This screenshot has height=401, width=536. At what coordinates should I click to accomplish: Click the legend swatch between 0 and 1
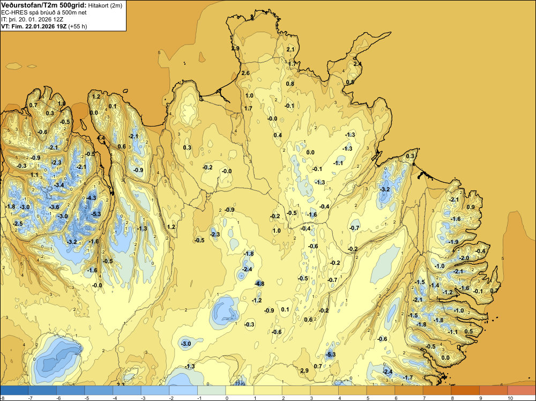point(240,390)
